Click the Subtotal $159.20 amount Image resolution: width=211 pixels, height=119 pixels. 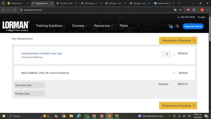pyautogui.click(x=183, y=84)
